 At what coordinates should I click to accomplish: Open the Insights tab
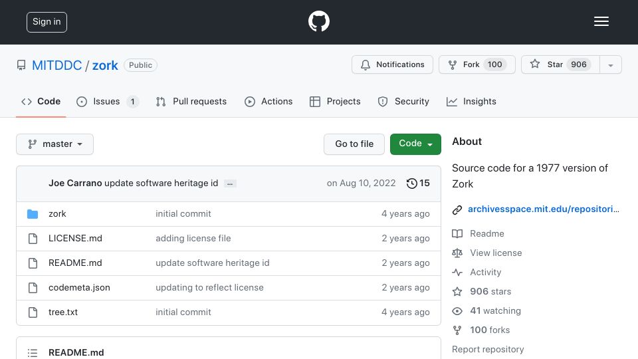click(x=471, y=101)
